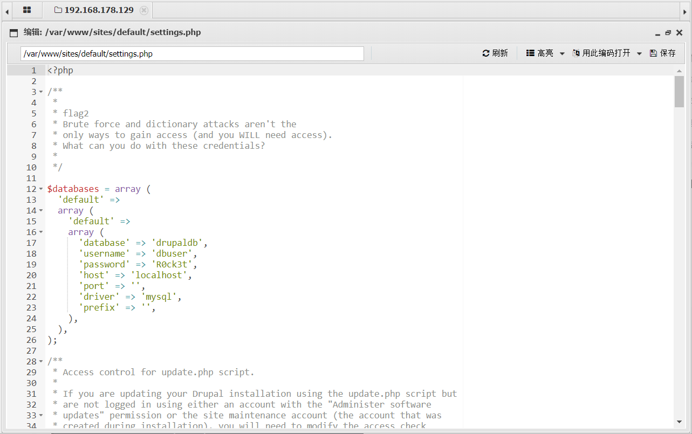The height and width of the screenshot is (434, 692).
Task: Click the editor window icon beside the title
Action: [x=14, y=32]
